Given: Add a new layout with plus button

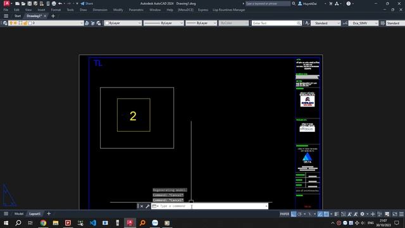Looking at the screenshot, I should coord(49,213).
